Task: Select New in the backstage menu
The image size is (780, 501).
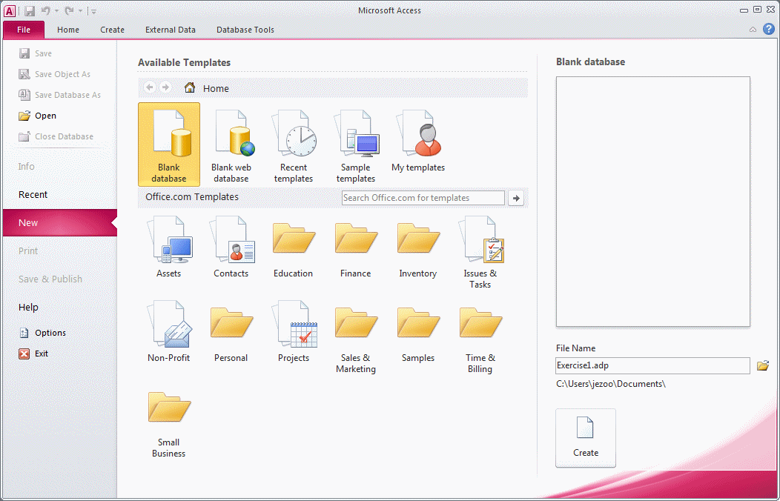Action: coord(60,222)
